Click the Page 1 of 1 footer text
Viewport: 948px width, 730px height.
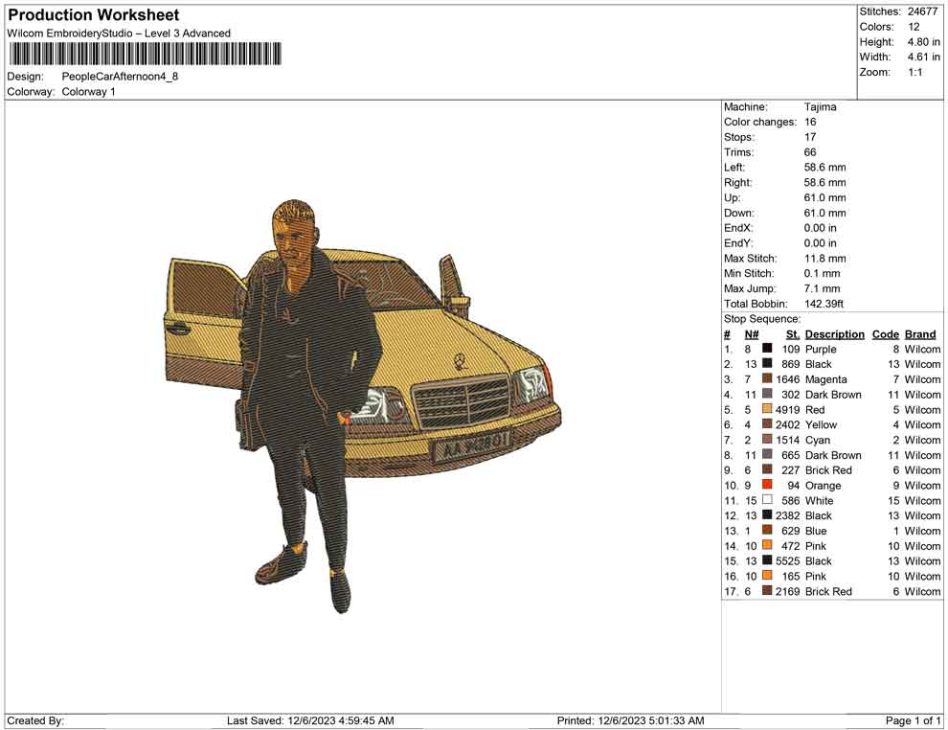pos(914,720)
